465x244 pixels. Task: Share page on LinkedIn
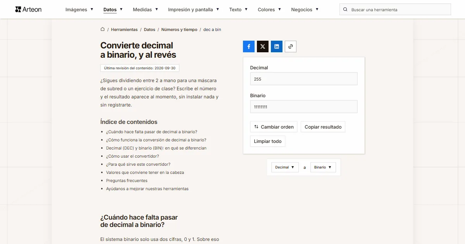[277, 46]
